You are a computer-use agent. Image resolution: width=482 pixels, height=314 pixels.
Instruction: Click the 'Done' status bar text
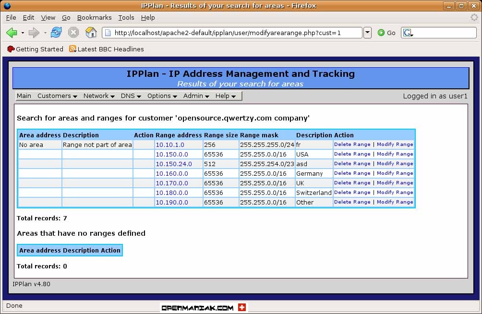pyautogui.click(x=14, y=305)
